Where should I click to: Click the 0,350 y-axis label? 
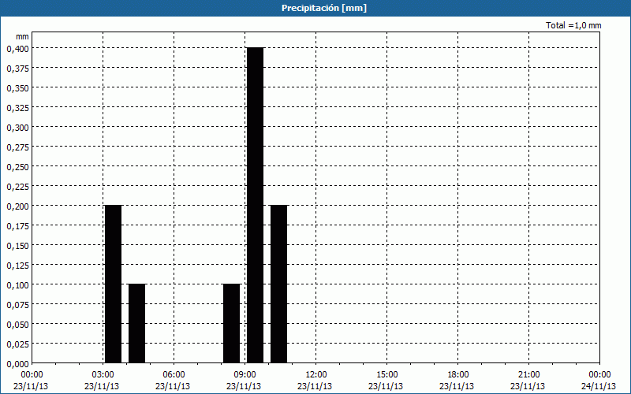(x=17, y=88)
